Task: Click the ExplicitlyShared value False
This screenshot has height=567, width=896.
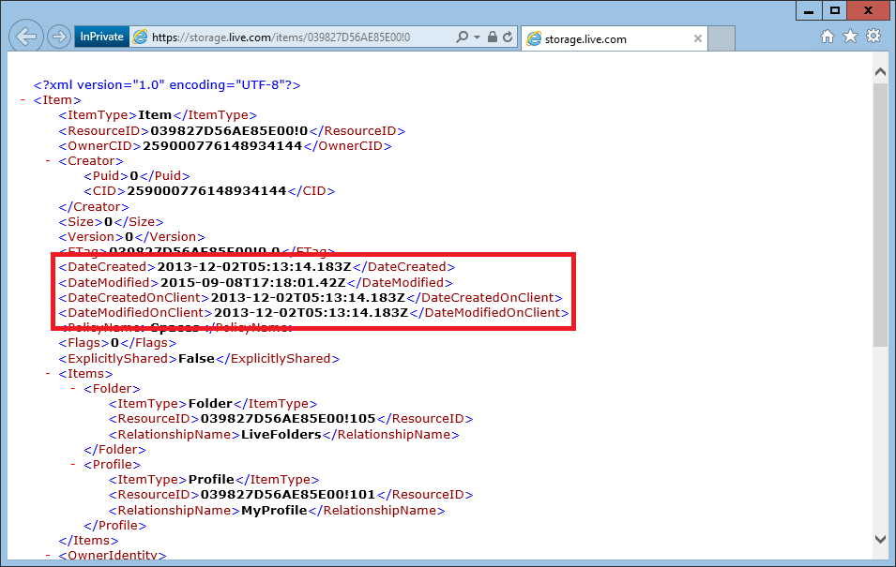Action: click(197, 359)
